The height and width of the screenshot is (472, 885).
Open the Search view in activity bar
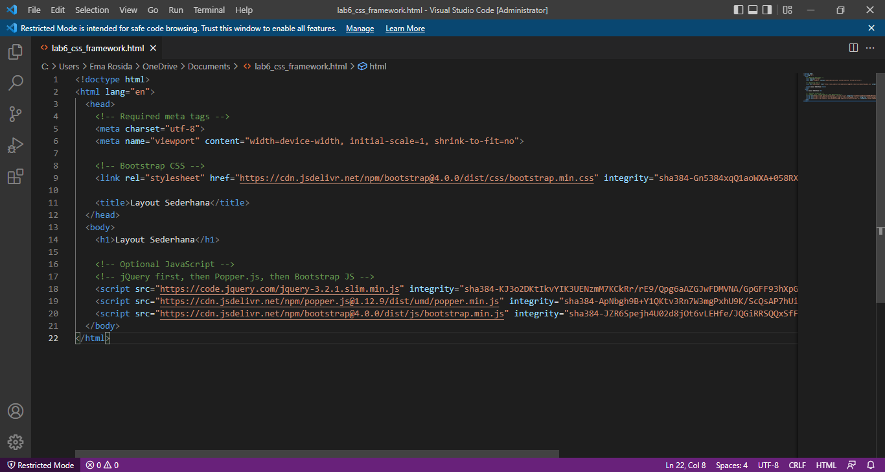[16, 83]
